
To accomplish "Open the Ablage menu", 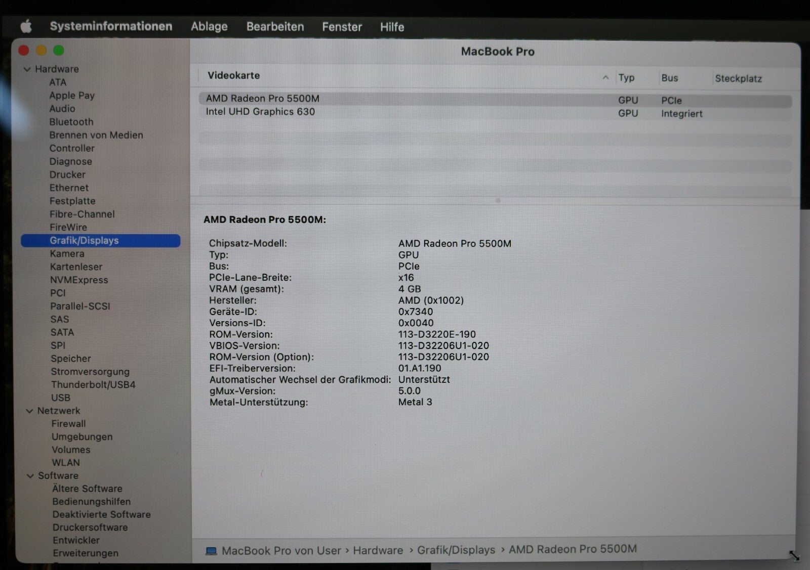I will (x=209, y=26).
